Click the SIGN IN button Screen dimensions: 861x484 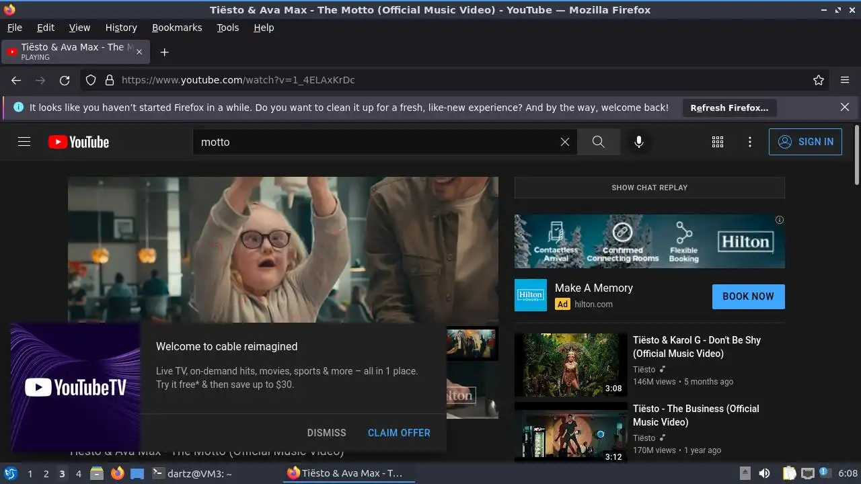click(x=805, y=142)
